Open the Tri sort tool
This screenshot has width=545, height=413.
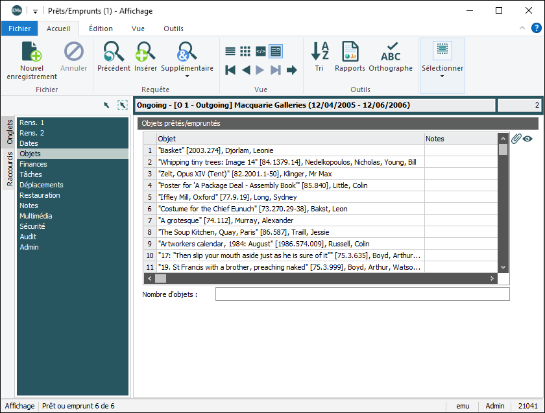click(319, 52)
